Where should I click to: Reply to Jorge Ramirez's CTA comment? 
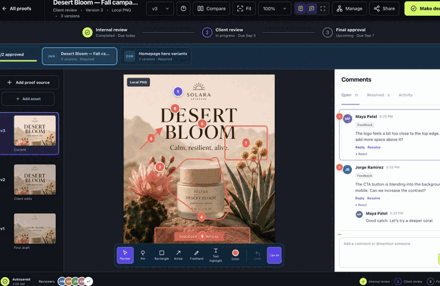360,199
